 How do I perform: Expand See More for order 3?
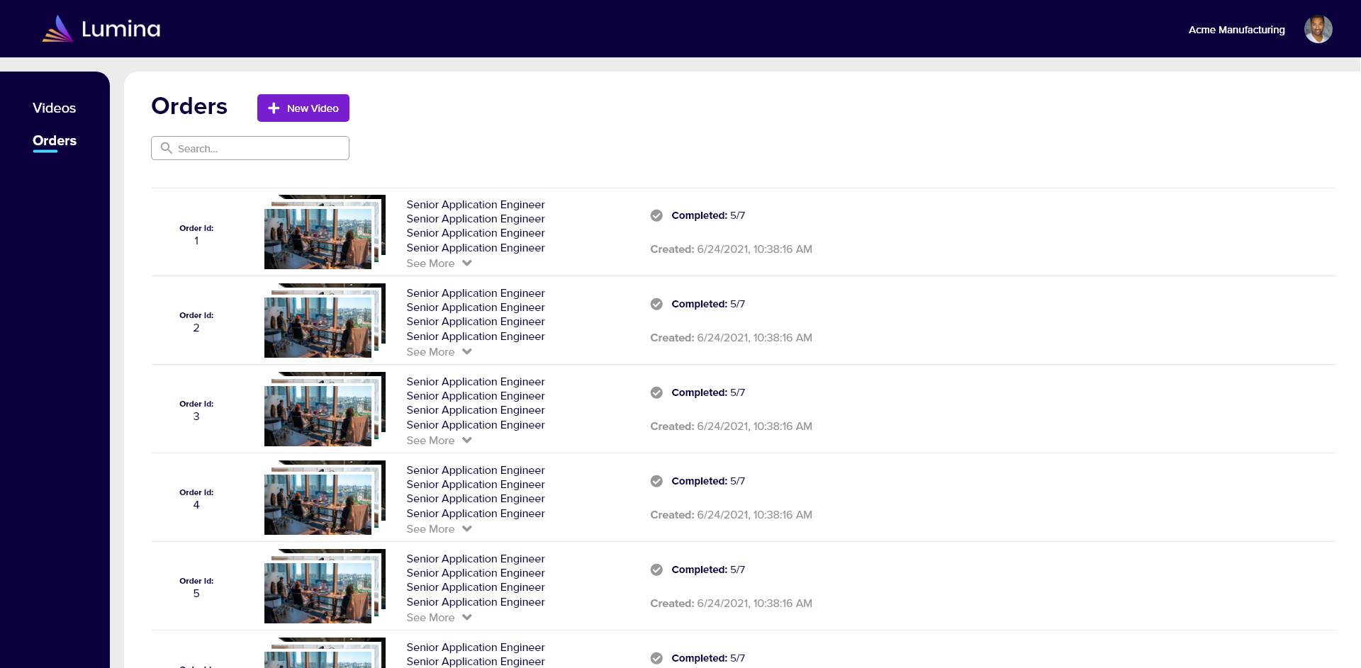click(x=439, y=441)
